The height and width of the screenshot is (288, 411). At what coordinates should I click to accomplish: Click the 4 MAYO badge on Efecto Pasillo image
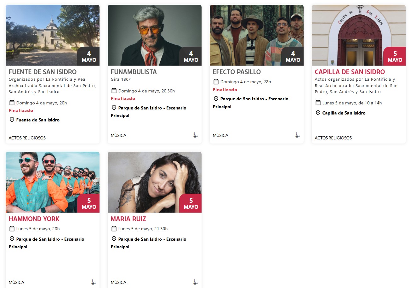293,56
